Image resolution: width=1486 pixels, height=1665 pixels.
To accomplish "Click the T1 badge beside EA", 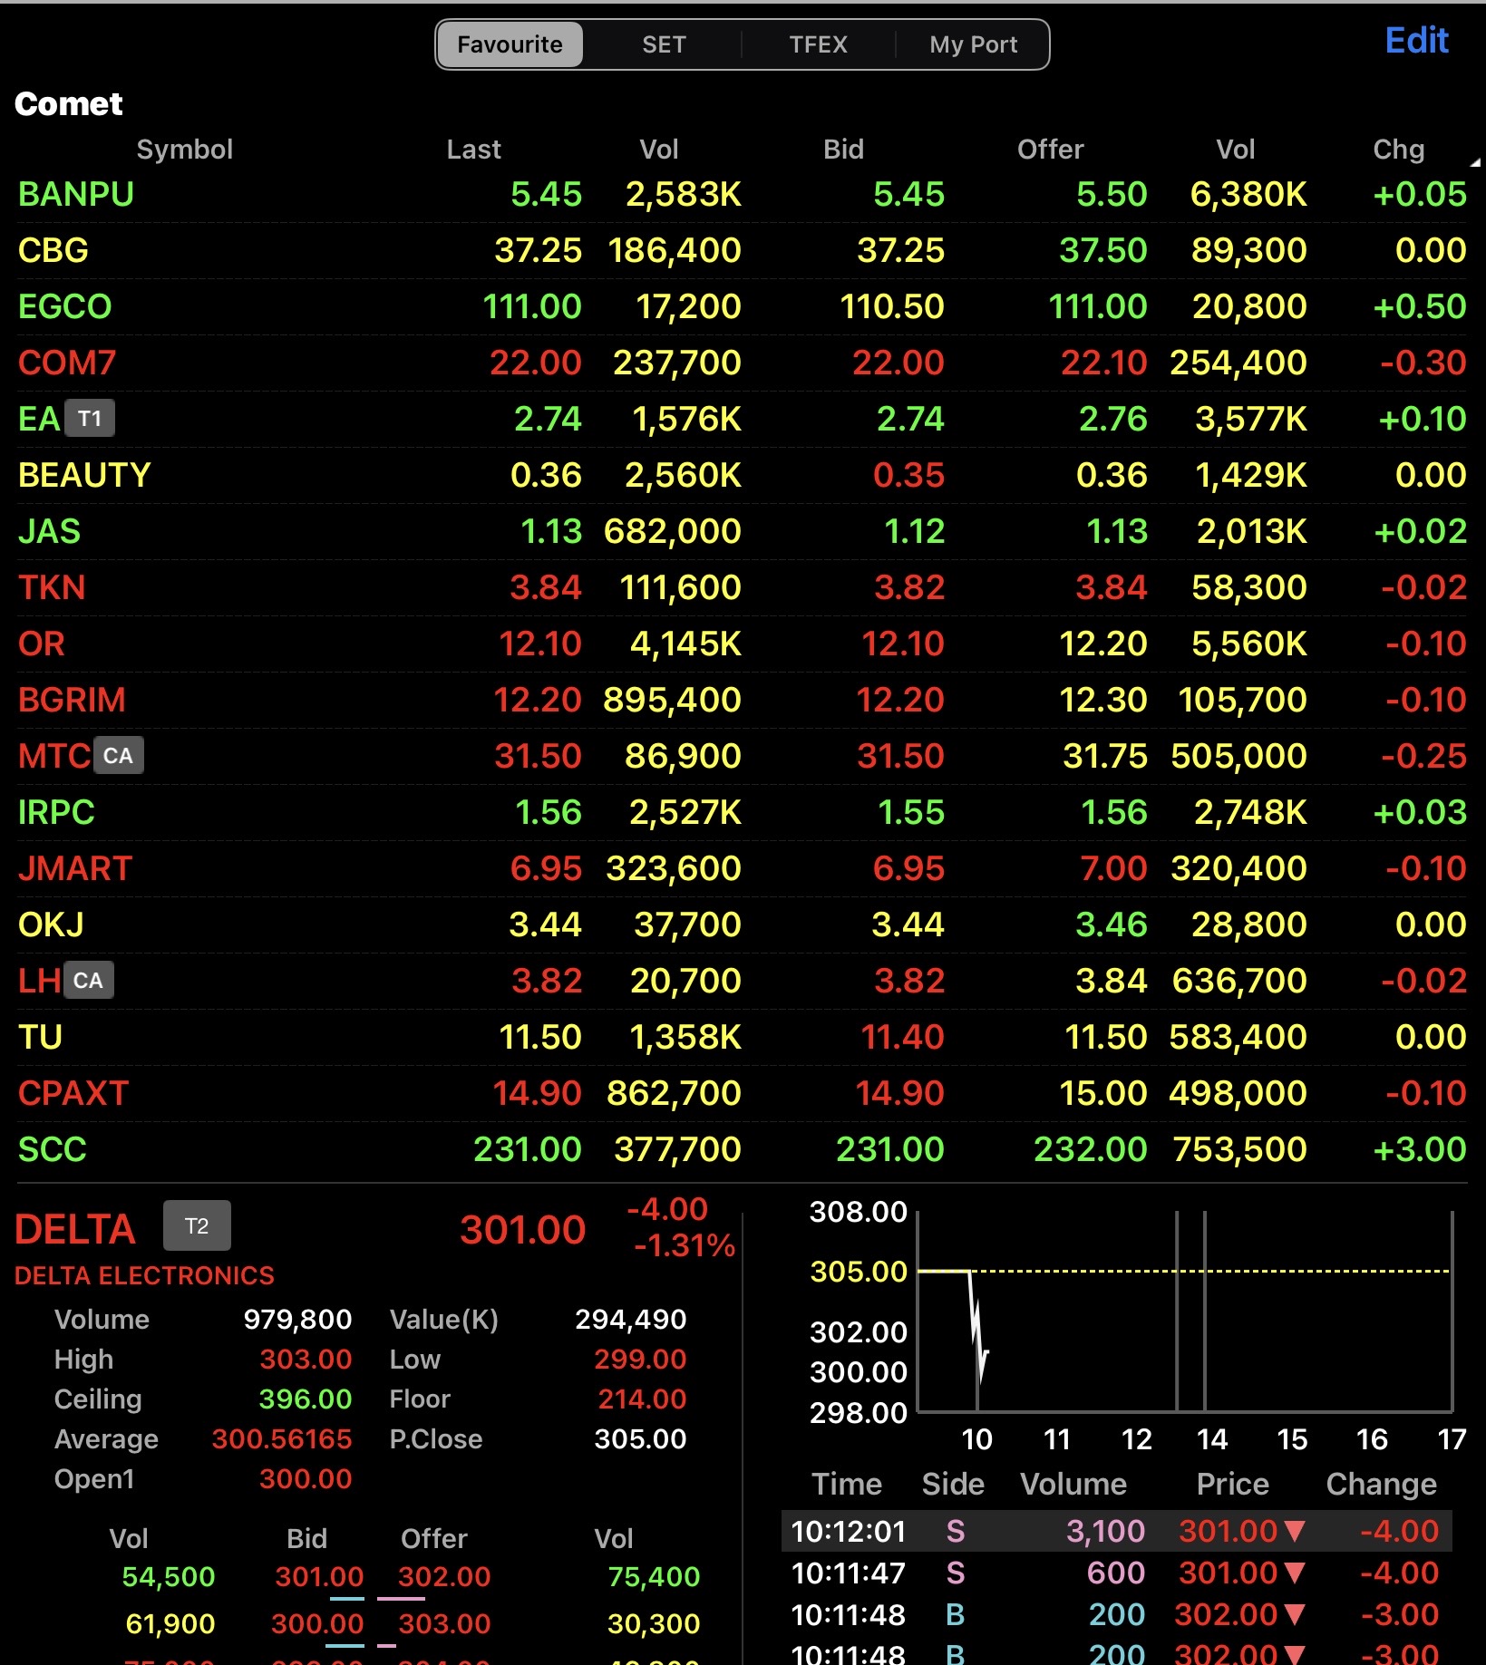I will click(x=90, y=419).
